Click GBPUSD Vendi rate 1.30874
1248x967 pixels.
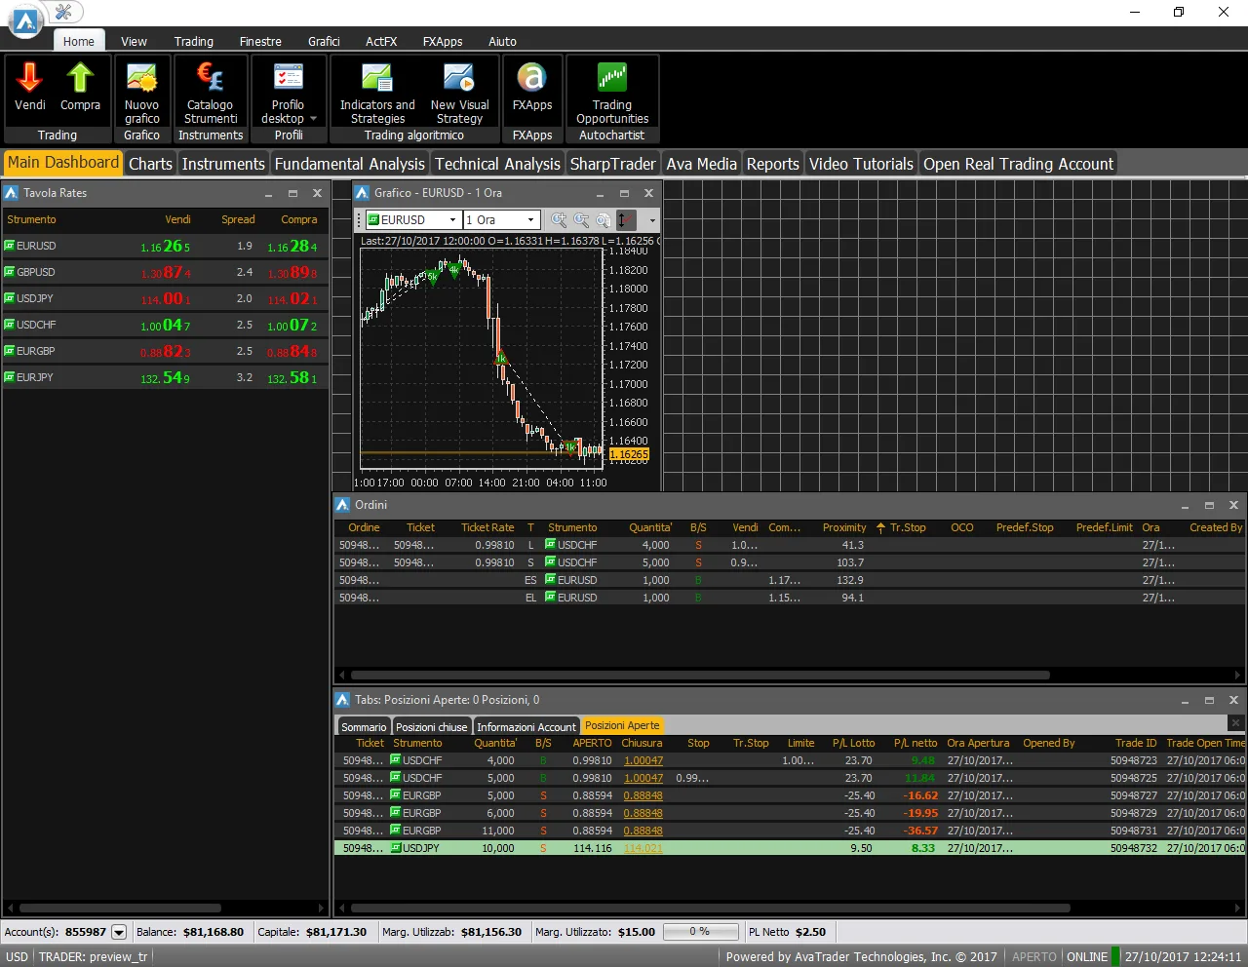tap(166, 273)
